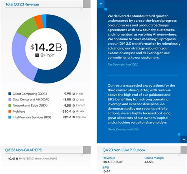The image size is (187, 174).
Task: Click the 'Q3'23 Non-GAAP EPS' heading
Action: [24, 150]
